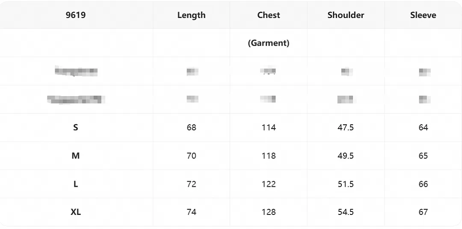462x229 pixels.
Task: Select the XL size row label
Action: (76, 212)
